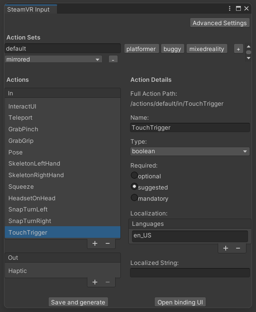Click the In list header

point(63,93)
